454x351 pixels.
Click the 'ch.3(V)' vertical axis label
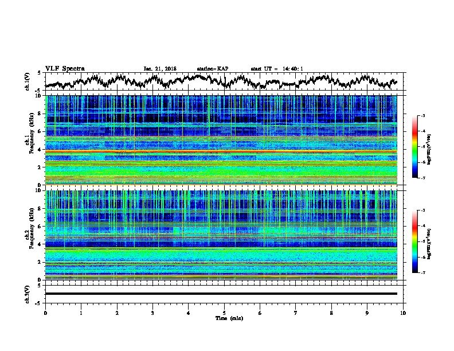click(x=28, y=294)
